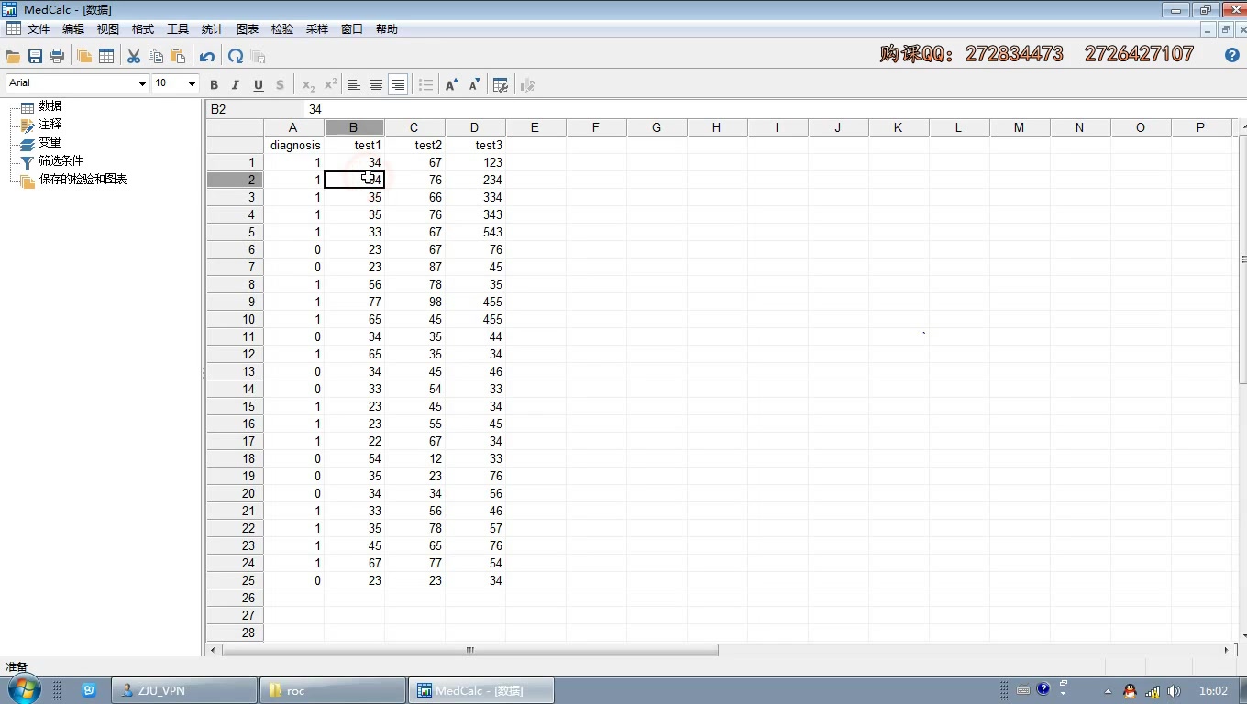This screenshot has height=704, width=1247.
Task: Click the MedCalc taskbar button
Action: tap(481, 690)
